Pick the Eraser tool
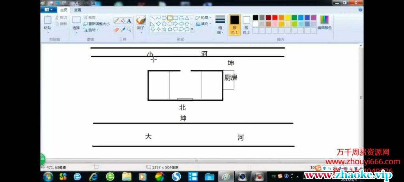 tap(116, 30)
